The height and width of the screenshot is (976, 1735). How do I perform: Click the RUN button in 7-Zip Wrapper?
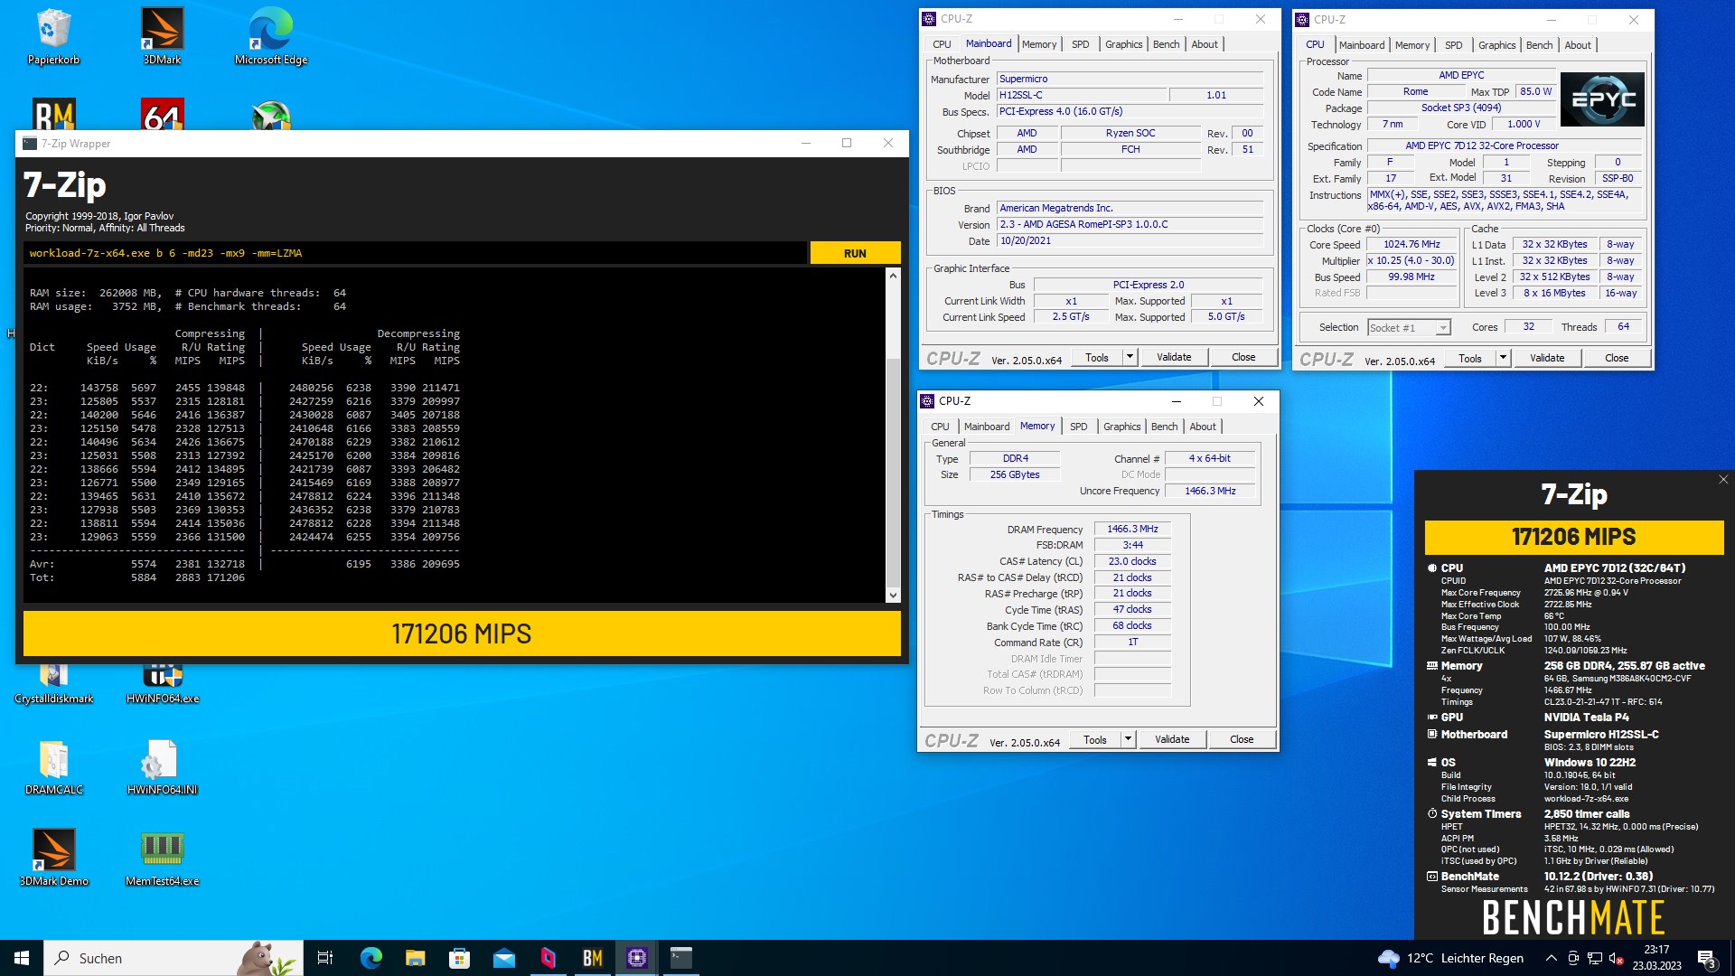pos(855,253)
